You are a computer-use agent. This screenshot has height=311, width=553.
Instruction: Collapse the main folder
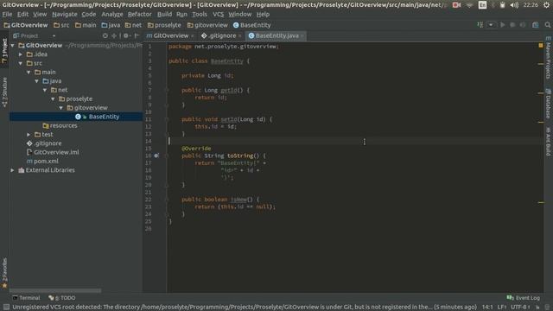[29, 73]
